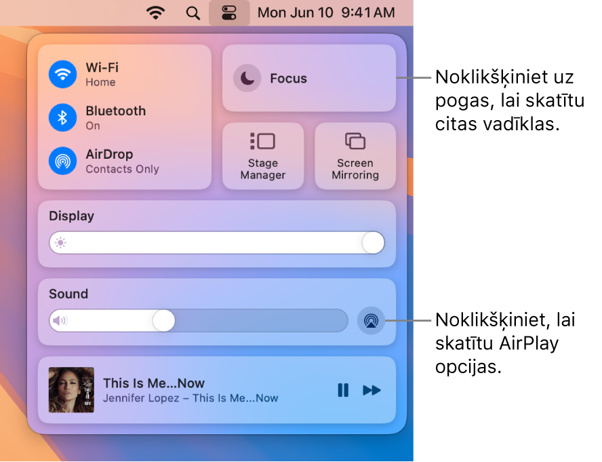Screen dimensions: 602x462
Task: Toggle AirDrop blue circle icon
Action: [62, 161]
